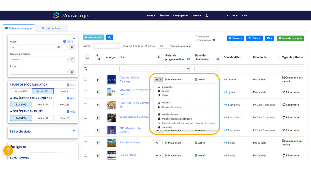The width and height of the screenshot is (311, 175).
Task: Click the blue magnifier search button
Action: pyautogui.click(x=109, y=38)
